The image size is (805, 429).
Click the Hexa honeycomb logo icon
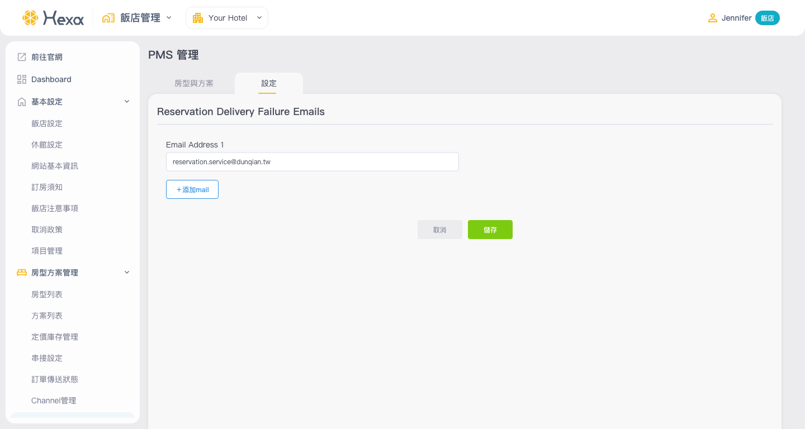point(30,18)
